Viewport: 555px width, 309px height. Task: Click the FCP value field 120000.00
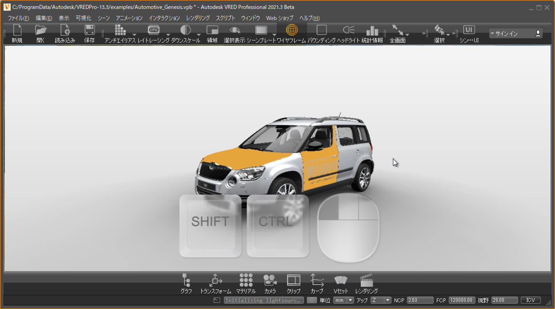(462, 300)
